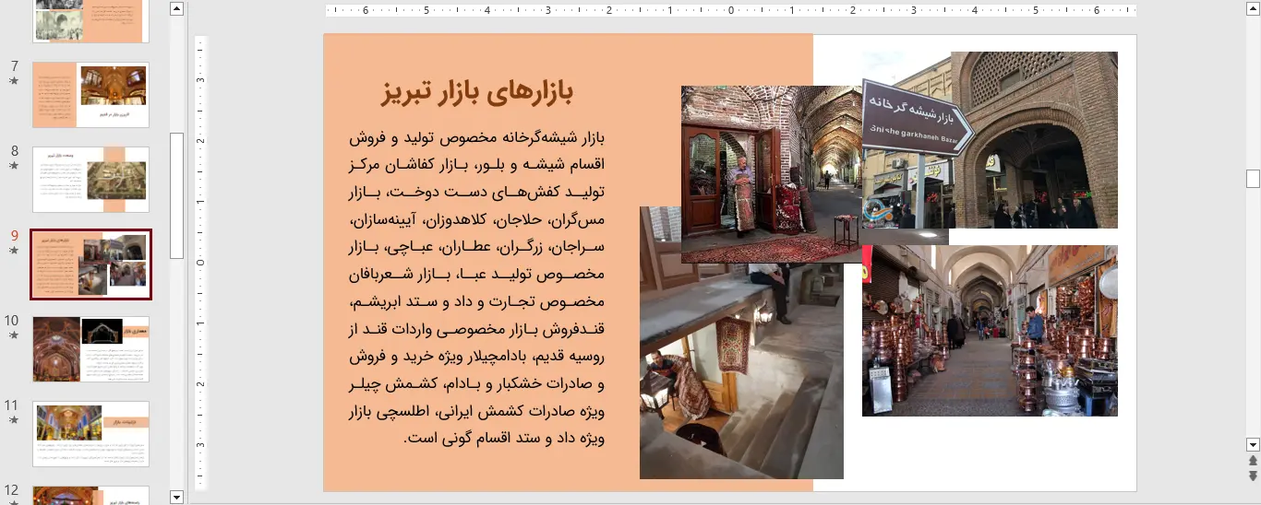Screen dimensions: 1261x505
Task: Go to next slide with double-down arrow
Action: [x=1253, y=476]
